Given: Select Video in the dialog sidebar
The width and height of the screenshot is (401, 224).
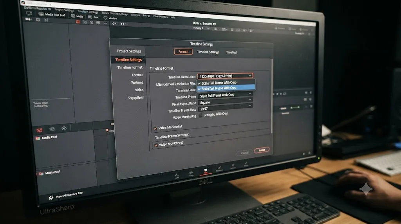Looking at the screenshot, I should pyautogui.click(x=139, y=90).
